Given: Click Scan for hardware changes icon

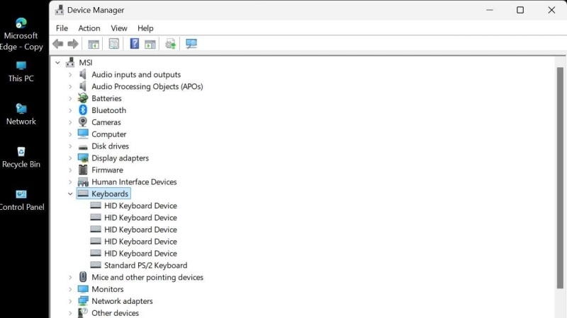Looking at the screenshot, I should 191,44.
